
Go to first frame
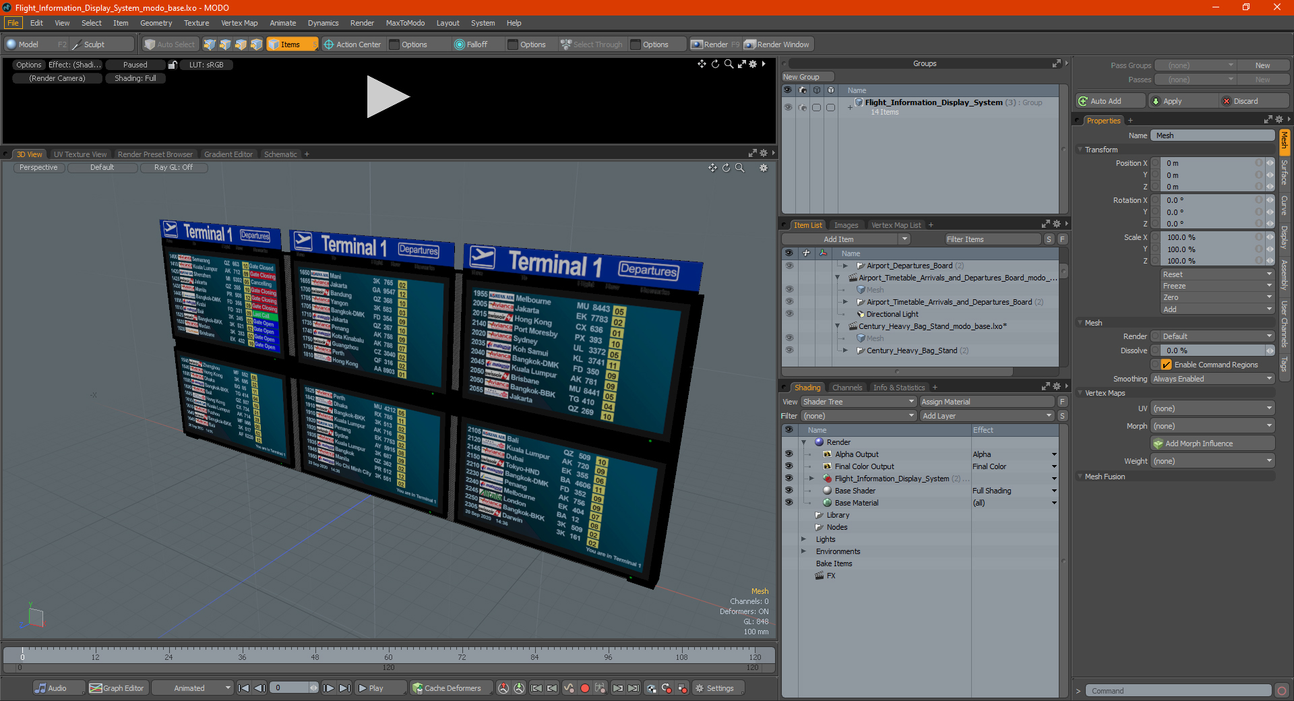(x=244, y=688)
